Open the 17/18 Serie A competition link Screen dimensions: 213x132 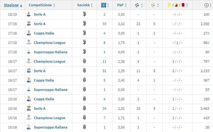pos(39,24)
